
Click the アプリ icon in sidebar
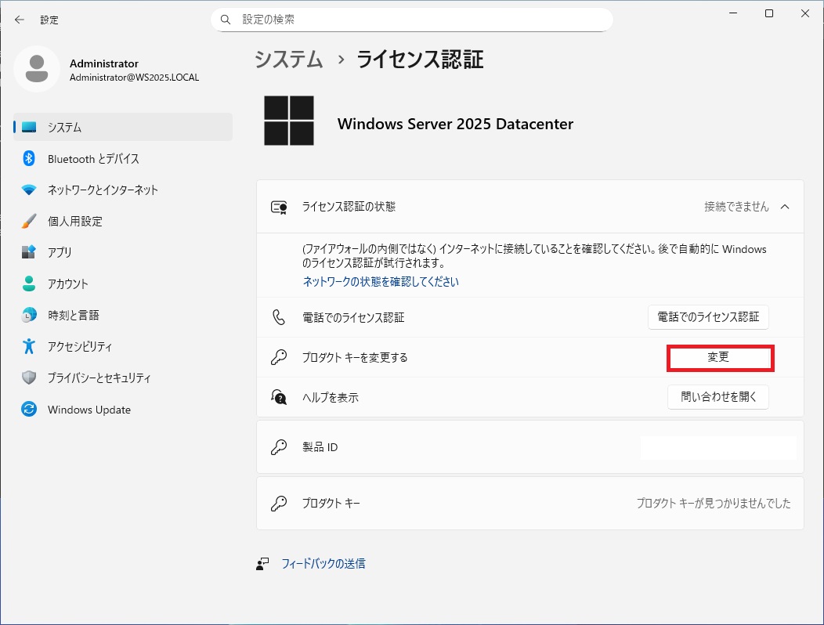[x=29, y=252]
